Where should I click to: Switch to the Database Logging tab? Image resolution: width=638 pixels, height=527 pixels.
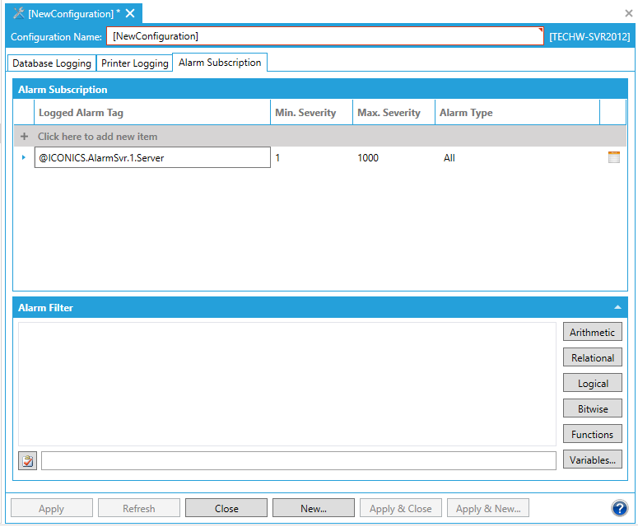pos(52,63)
